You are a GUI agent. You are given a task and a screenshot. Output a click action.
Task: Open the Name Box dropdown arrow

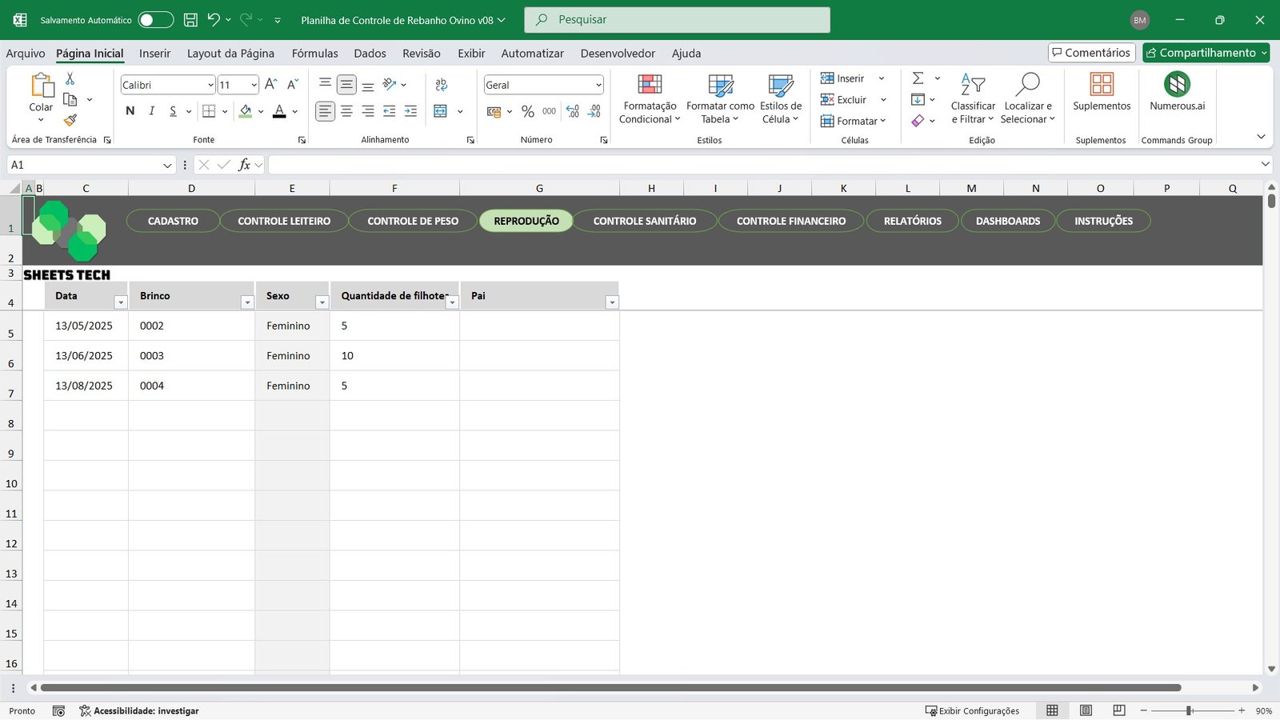click(x=167, y=165)
